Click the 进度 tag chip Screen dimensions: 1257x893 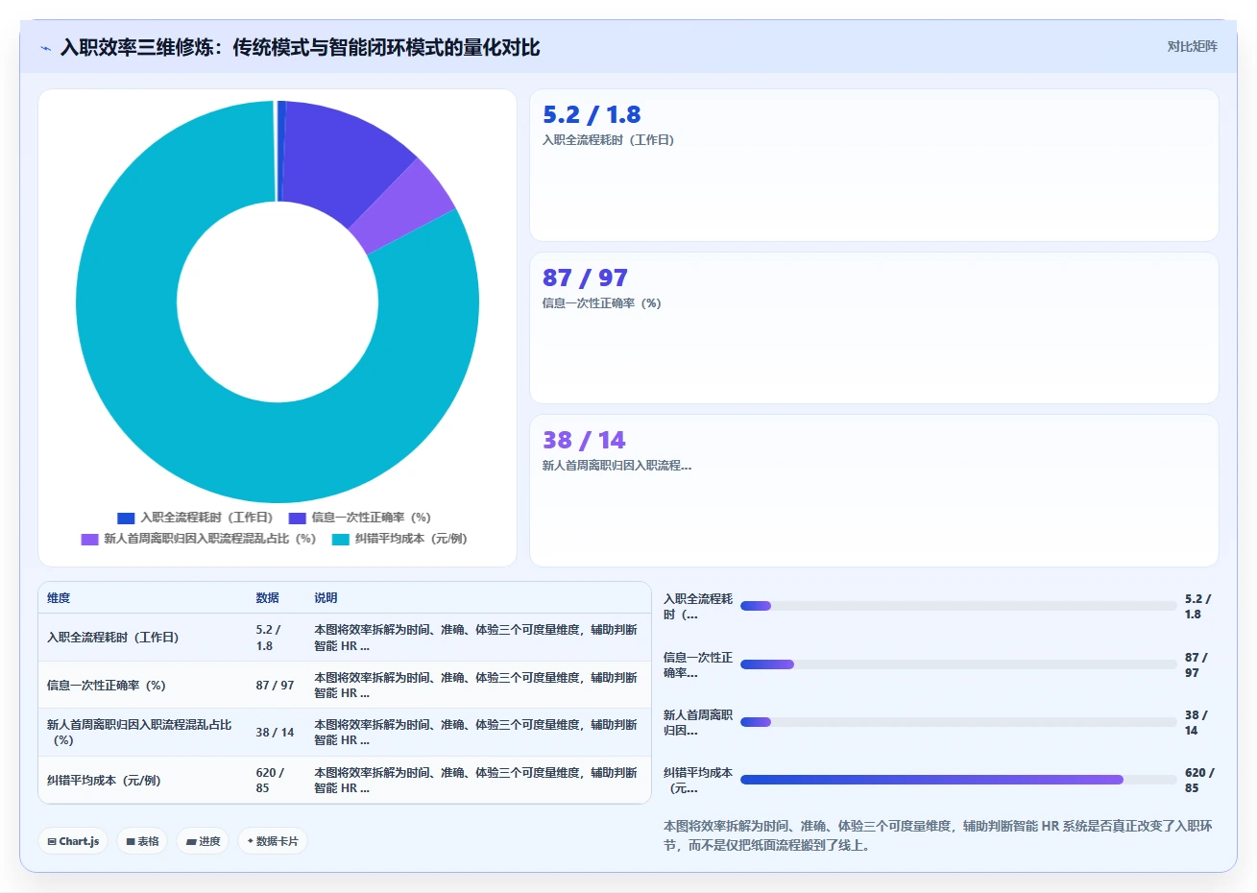pos(203,841)
